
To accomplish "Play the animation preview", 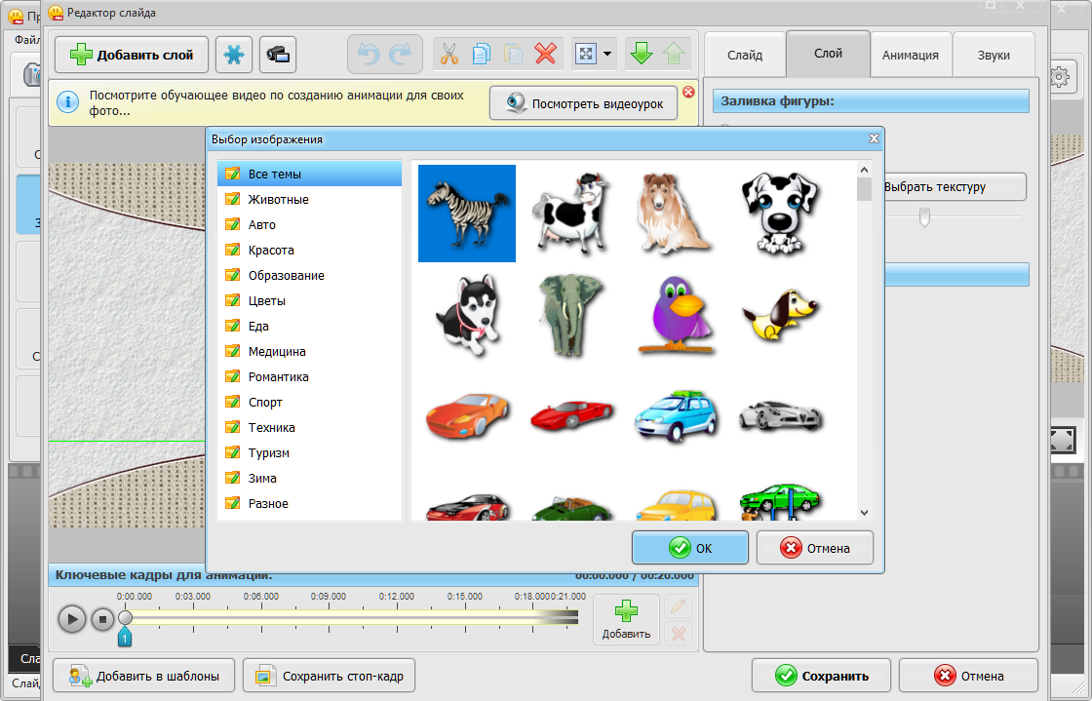I will point(71,618).
